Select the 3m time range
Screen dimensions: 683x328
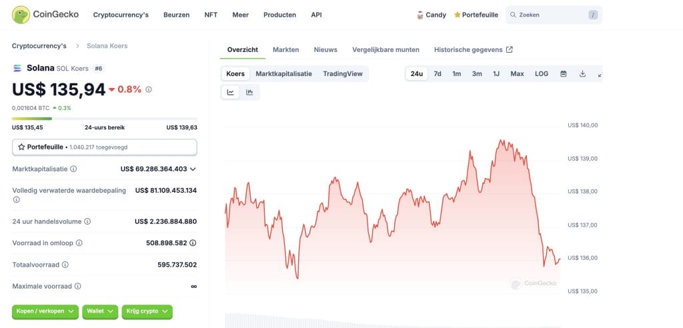tap(477, 73)
